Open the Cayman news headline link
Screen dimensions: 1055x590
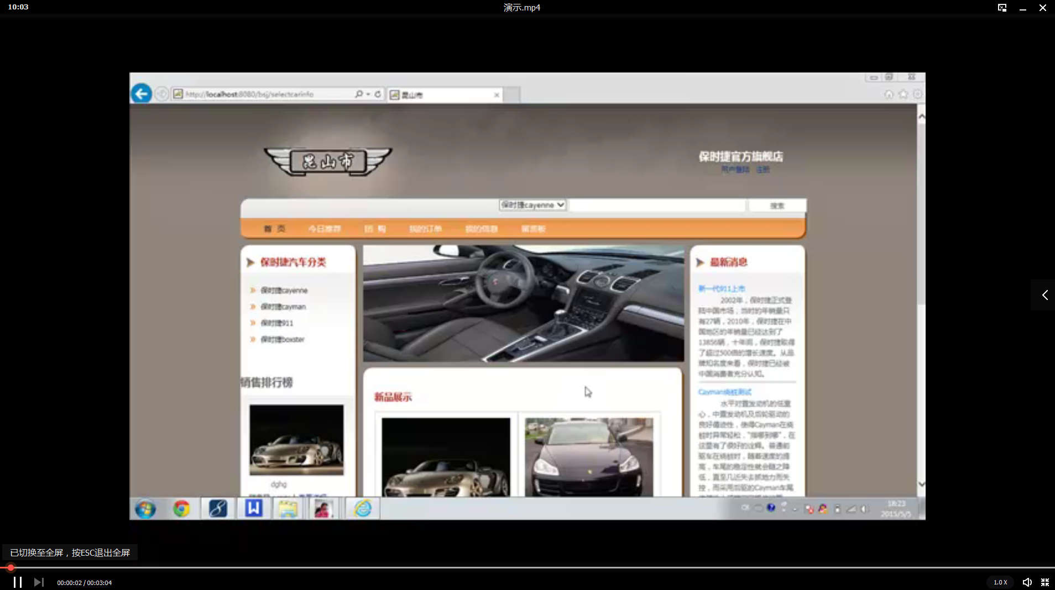(724, 392)
